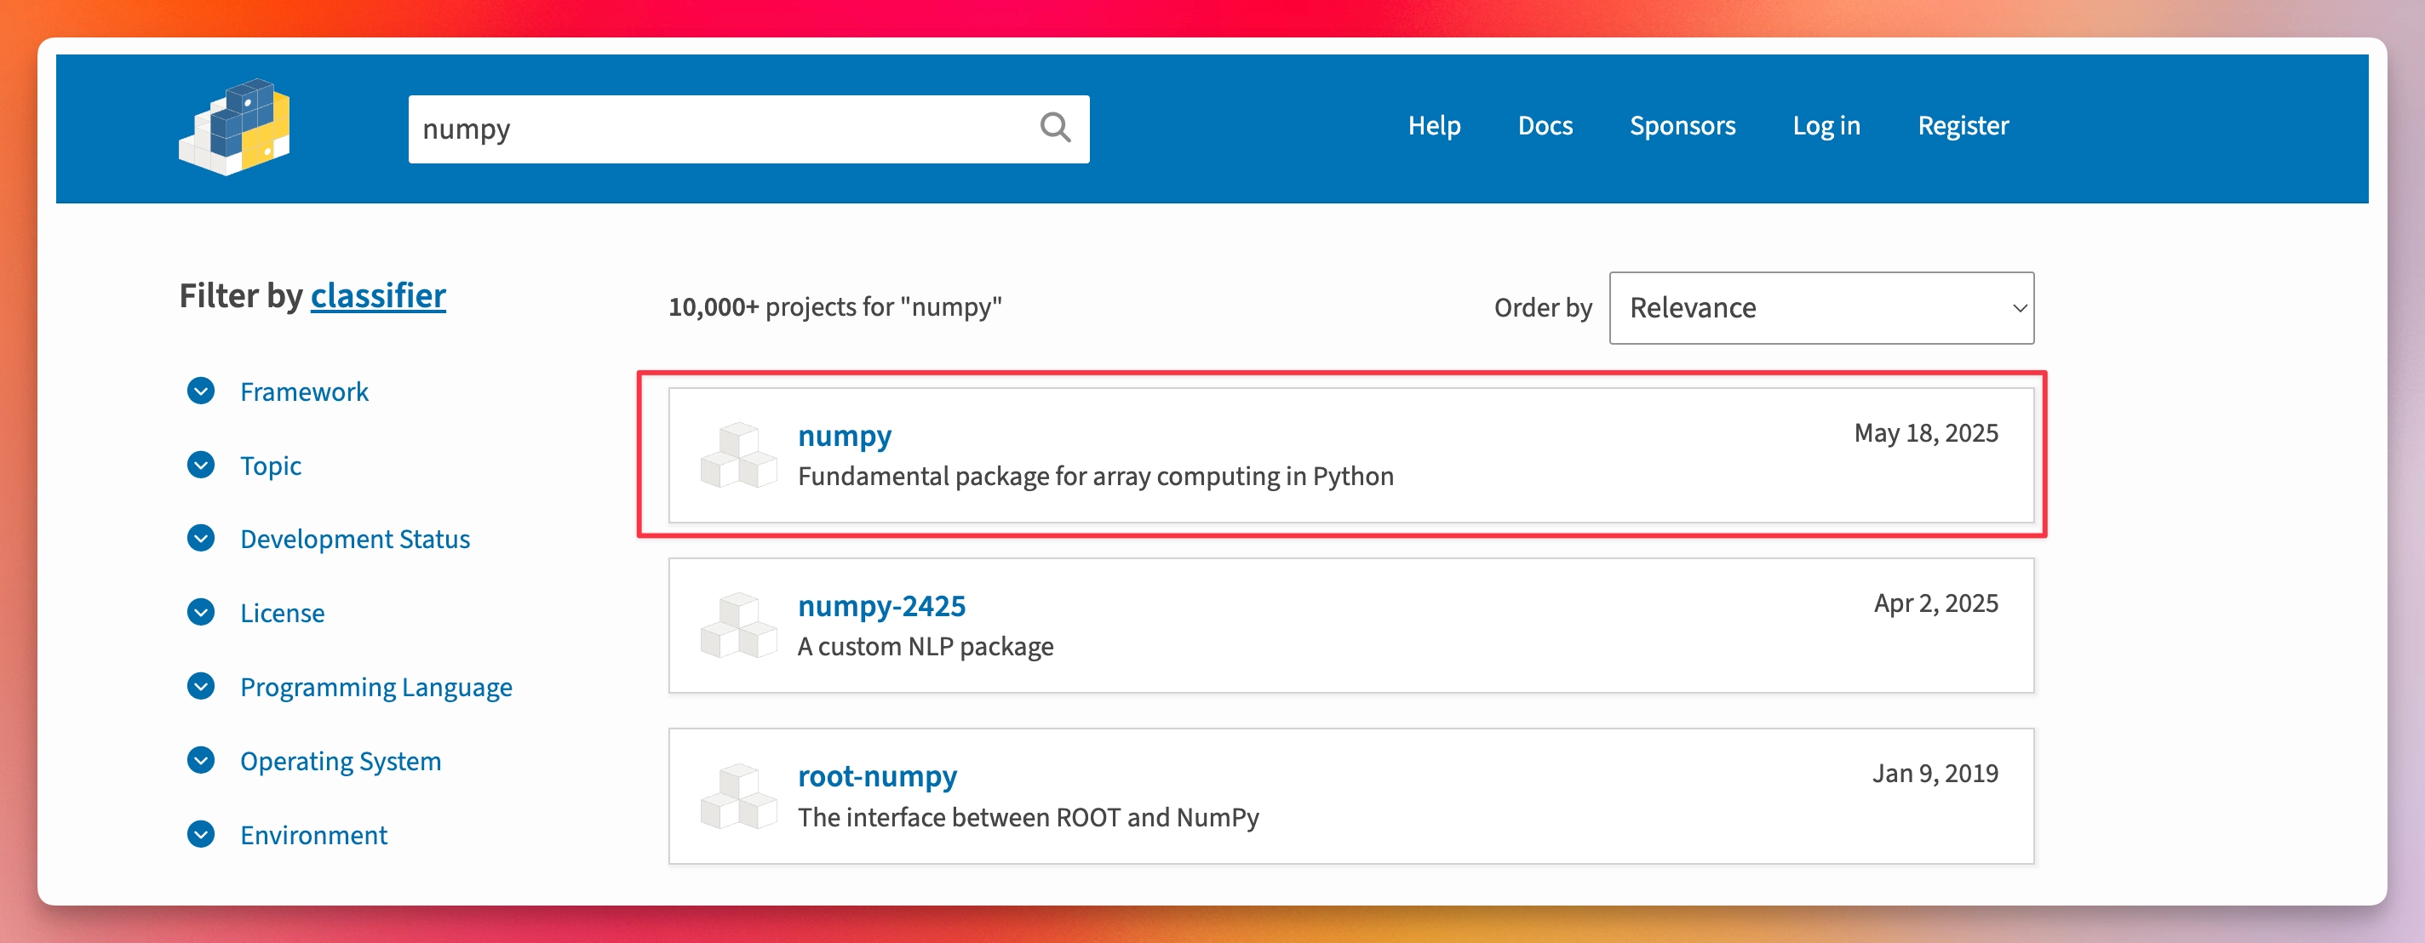This screenshot has width=2425, height=943.
Task: Open the Sponsors page
Action: tap(1683, 126)
